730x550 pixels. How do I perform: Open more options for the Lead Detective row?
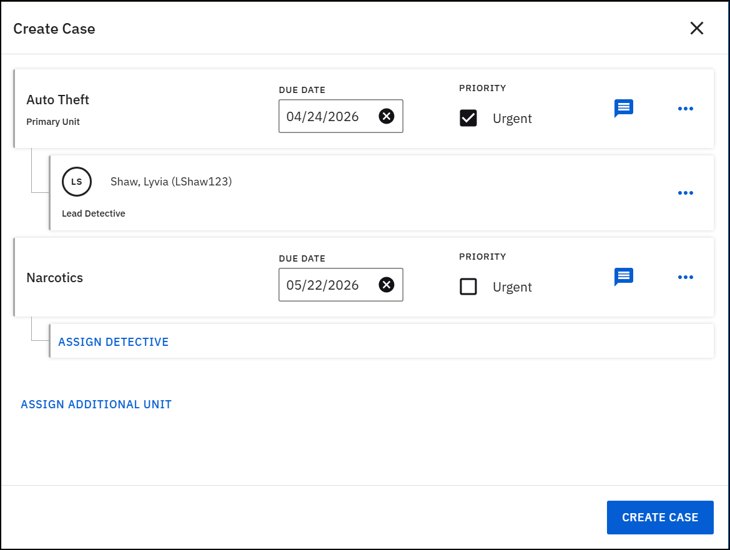coord(685,193)
